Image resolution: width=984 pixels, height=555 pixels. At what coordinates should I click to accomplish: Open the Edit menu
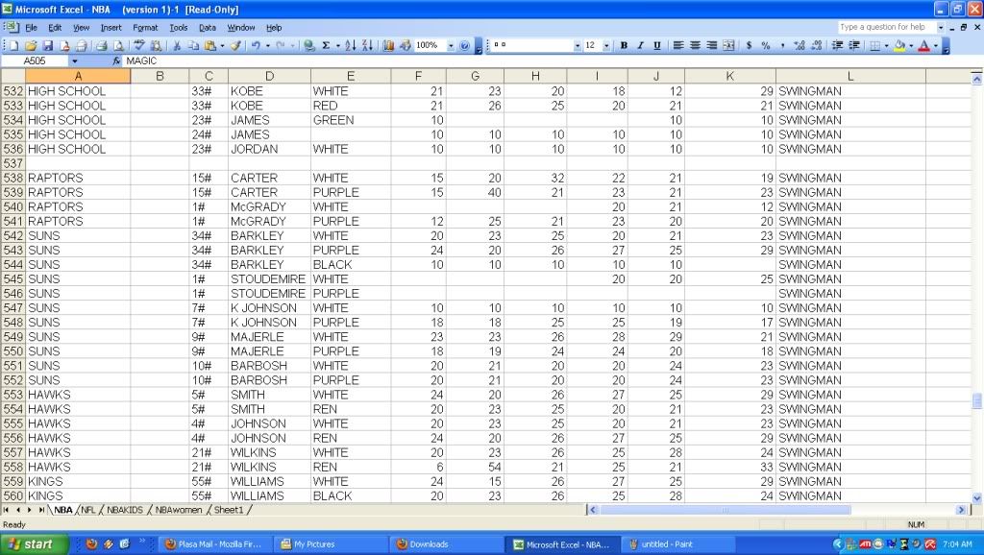(55, 28)
